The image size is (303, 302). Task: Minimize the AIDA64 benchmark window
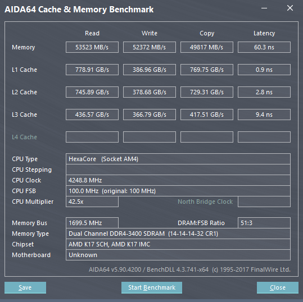click(264, 8)
